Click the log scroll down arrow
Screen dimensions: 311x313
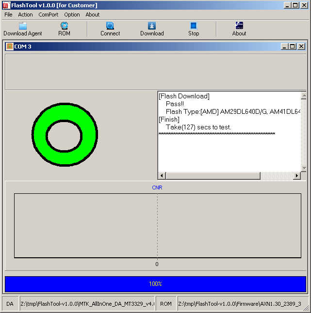click(304, 168)
